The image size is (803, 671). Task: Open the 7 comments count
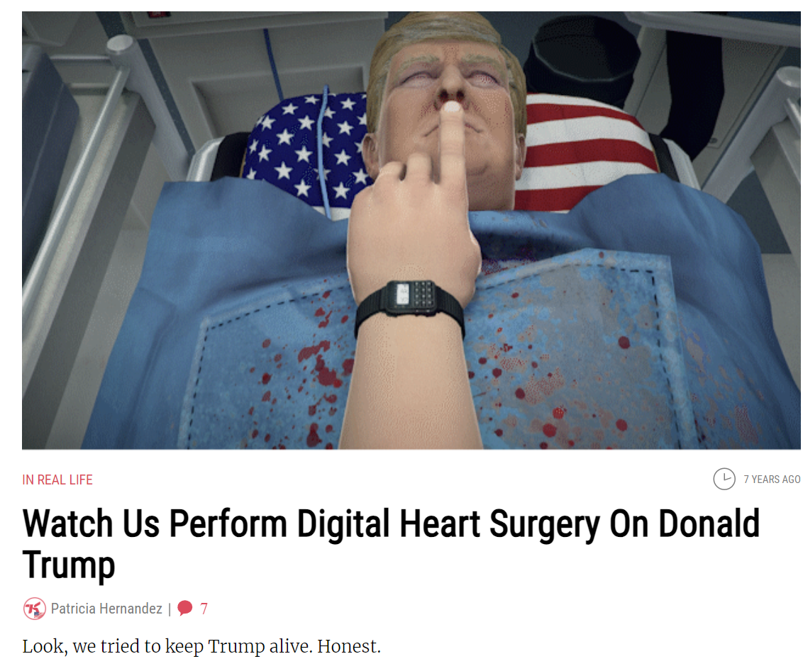(x=204, y=609)
